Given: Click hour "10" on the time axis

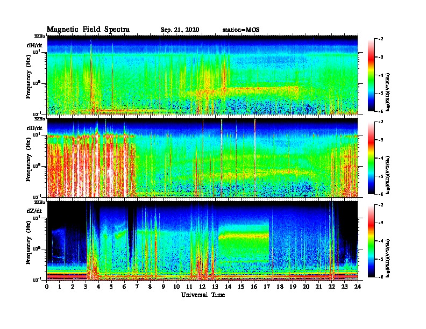Looking at the screenshot, I should pos(176,287).
